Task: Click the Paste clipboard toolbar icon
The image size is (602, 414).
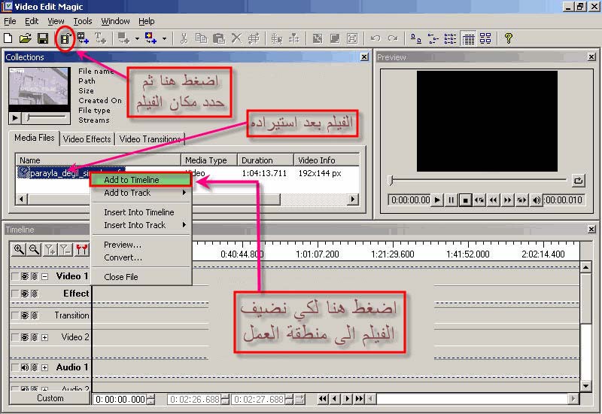Action: pos(218,38)
